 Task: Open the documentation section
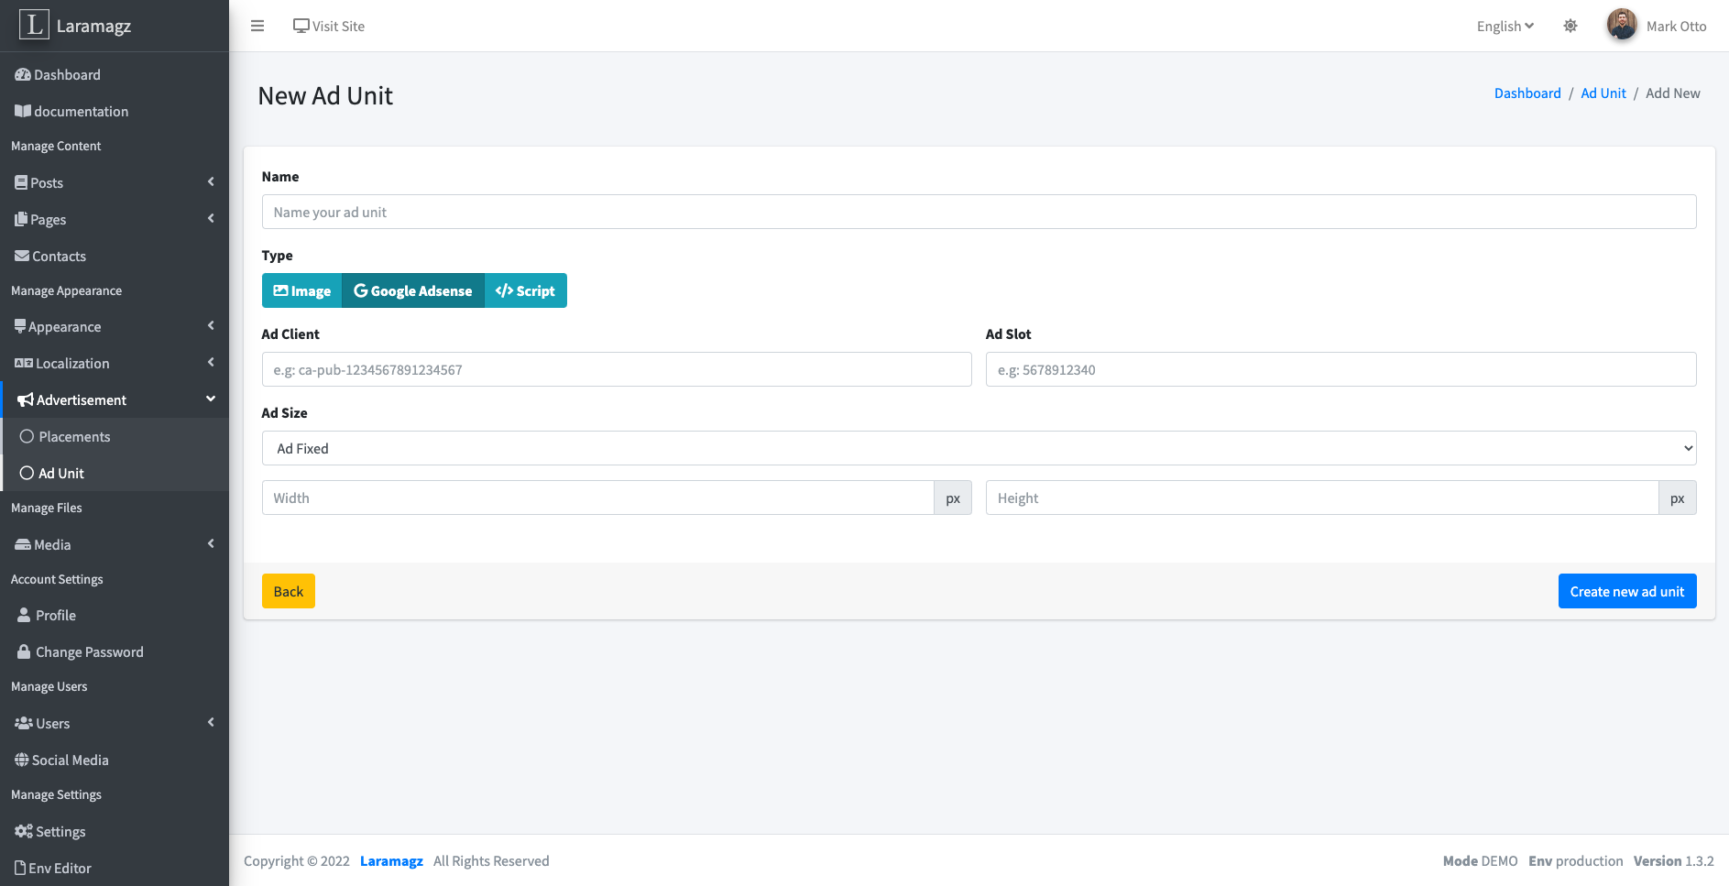point(79,111)
